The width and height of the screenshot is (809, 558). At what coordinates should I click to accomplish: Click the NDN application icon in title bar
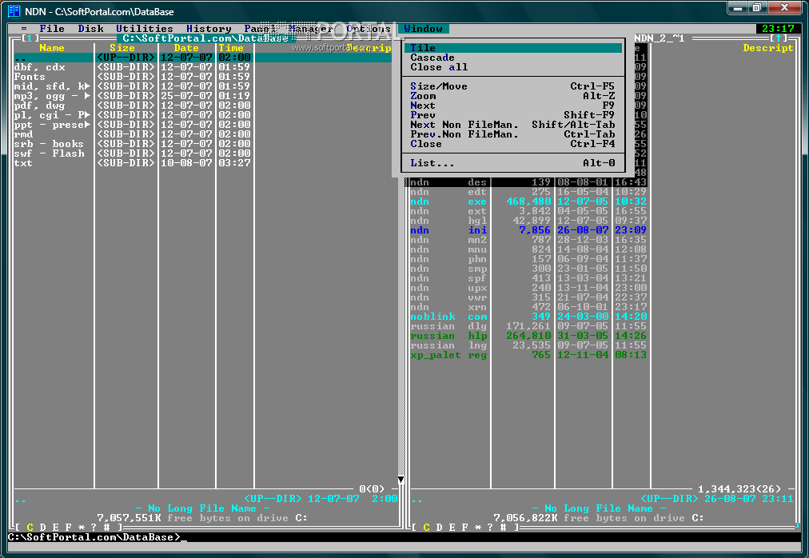click(x=14, y=11)
